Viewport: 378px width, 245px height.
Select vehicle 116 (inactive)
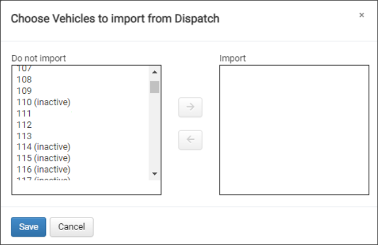[x=44, y=170]
